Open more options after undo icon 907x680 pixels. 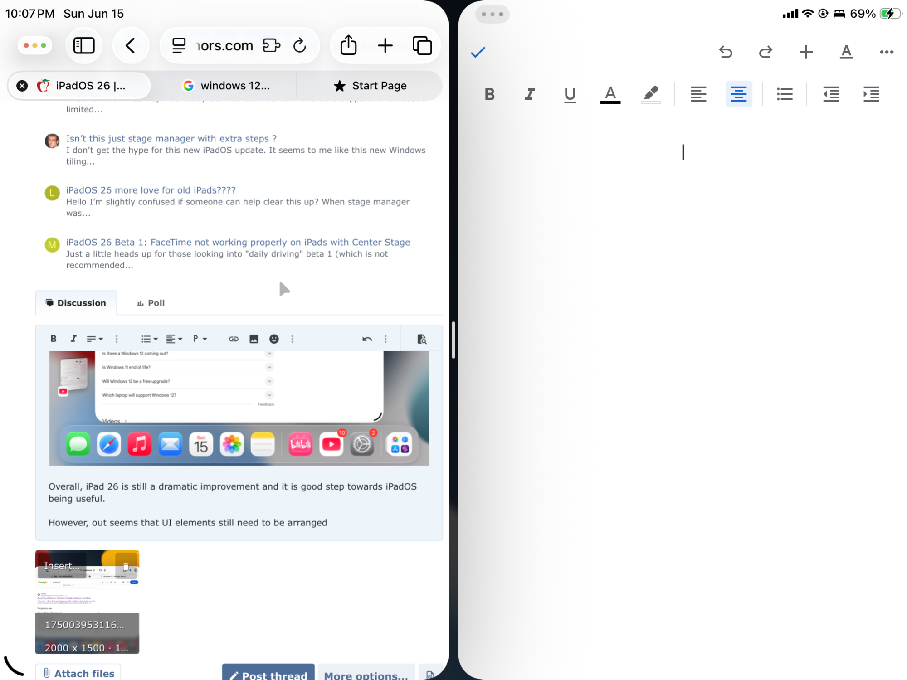[386, 339]
